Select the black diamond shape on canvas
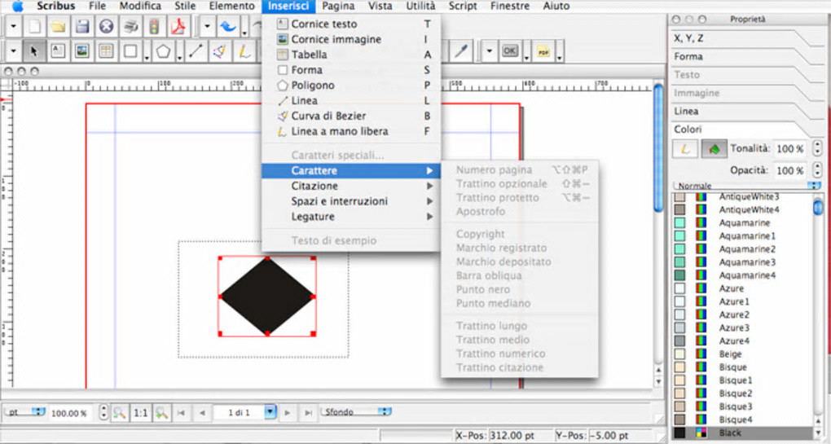This screenshot has height=444, width=831. point(267,297)
